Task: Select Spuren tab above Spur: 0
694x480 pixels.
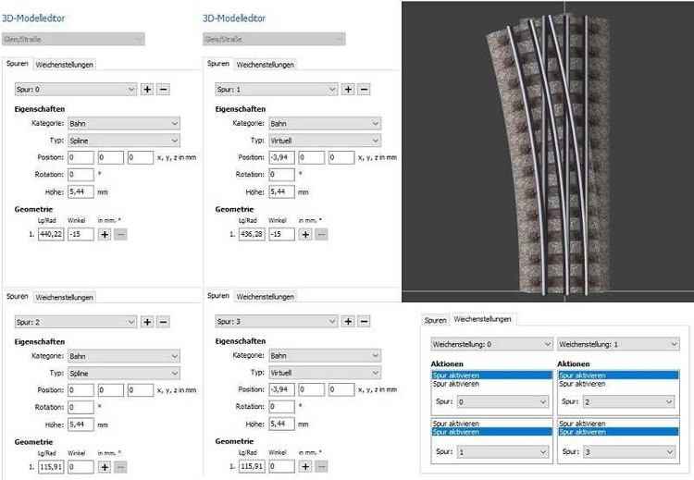Action: coord(18,64)
